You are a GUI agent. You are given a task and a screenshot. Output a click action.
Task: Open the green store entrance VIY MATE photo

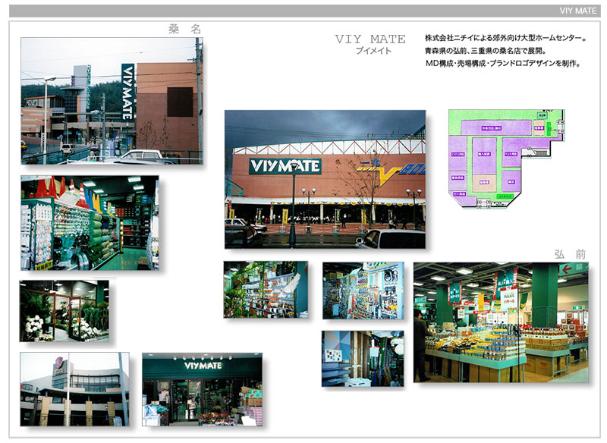tap(202, 389)
